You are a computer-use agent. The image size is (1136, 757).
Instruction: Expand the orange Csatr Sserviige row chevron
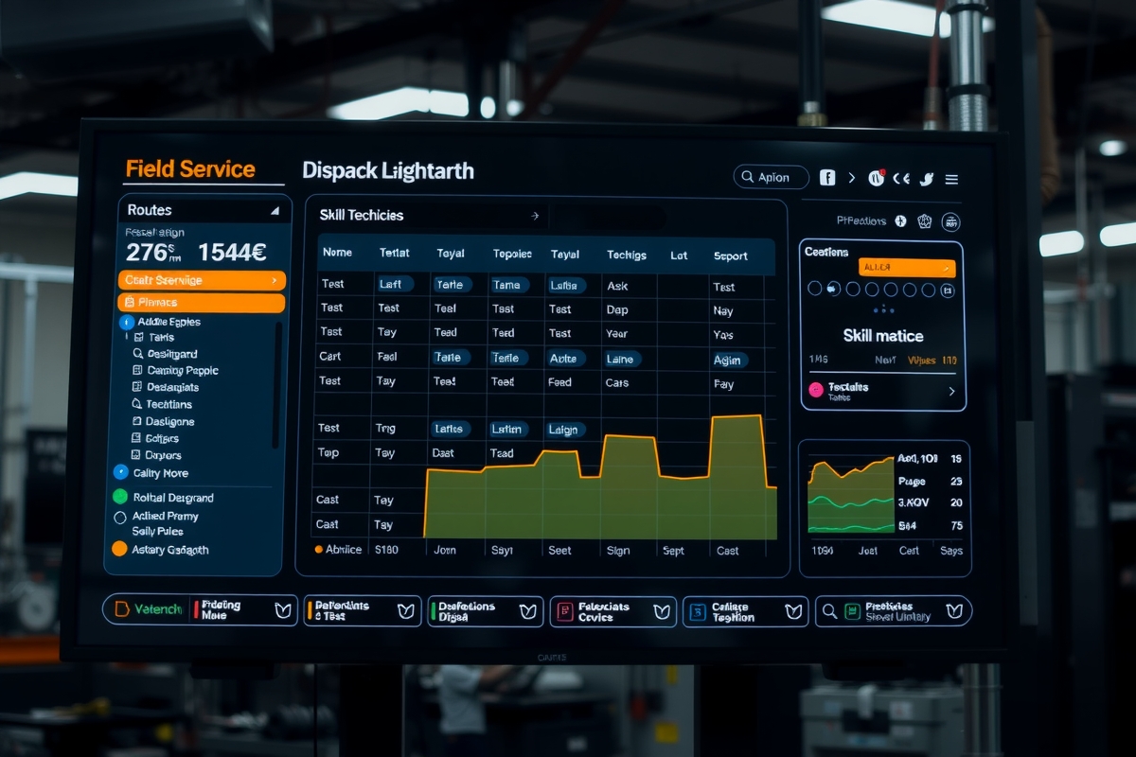[x=275, y=280]
